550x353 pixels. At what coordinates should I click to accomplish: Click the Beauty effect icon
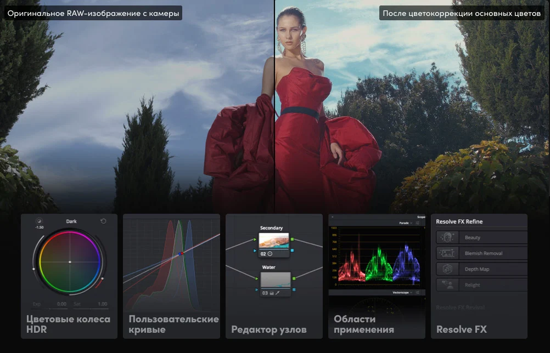tap(447, 237)
